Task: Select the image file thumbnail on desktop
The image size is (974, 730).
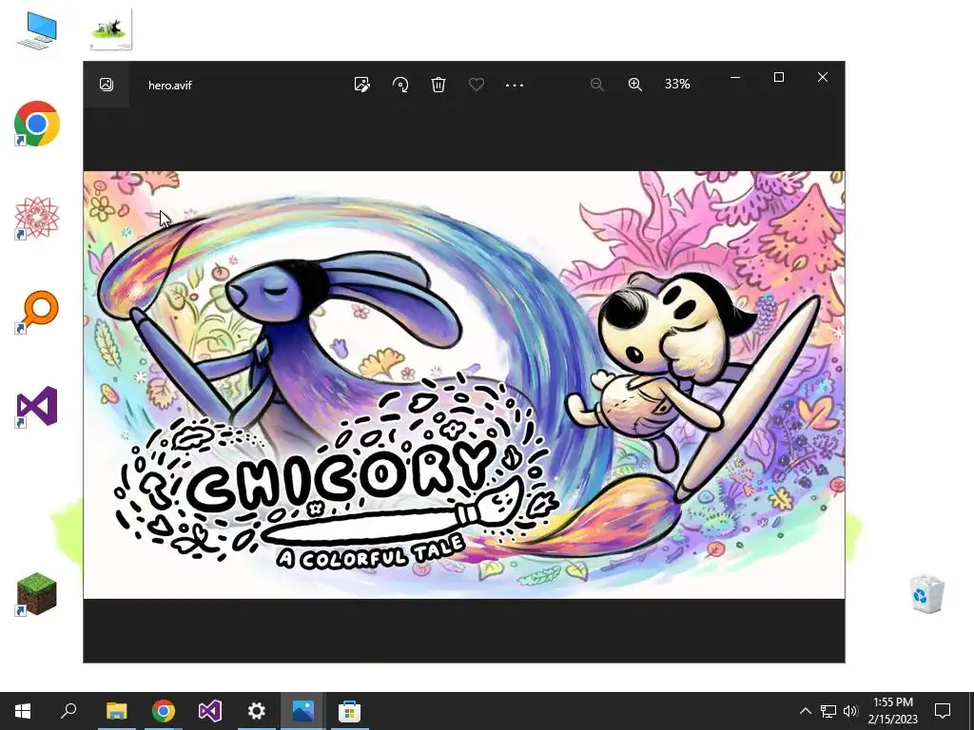Action: click(x=111, y=29)
